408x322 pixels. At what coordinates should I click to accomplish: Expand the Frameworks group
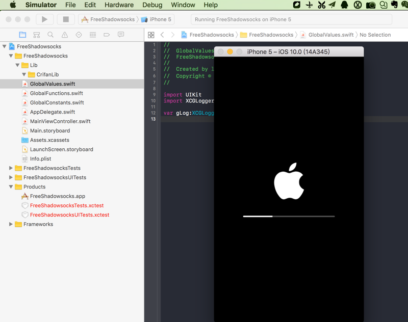pos(11,224)
